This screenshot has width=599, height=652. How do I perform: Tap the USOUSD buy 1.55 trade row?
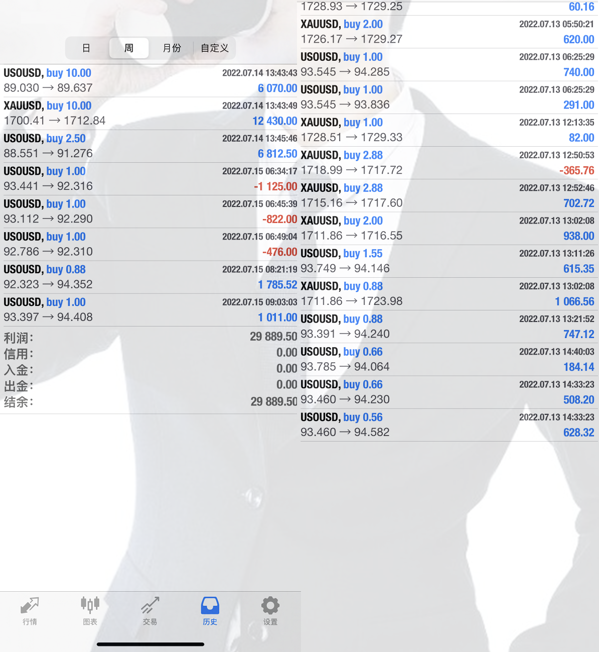(x=447, y=261)
